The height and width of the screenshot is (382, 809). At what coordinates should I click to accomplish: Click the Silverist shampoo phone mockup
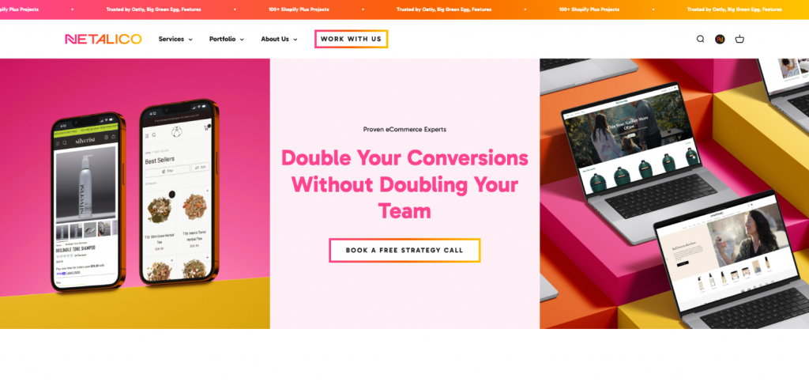pyautogui.click(x=88, y=200)
